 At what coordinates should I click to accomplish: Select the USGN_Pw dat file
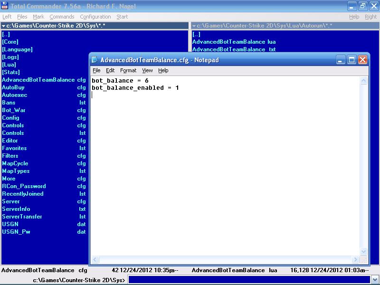[44, 232]
